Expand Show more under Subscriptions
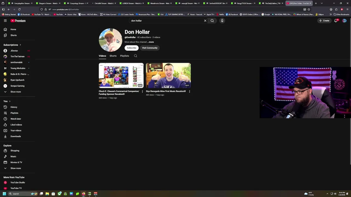 point(18,92)
